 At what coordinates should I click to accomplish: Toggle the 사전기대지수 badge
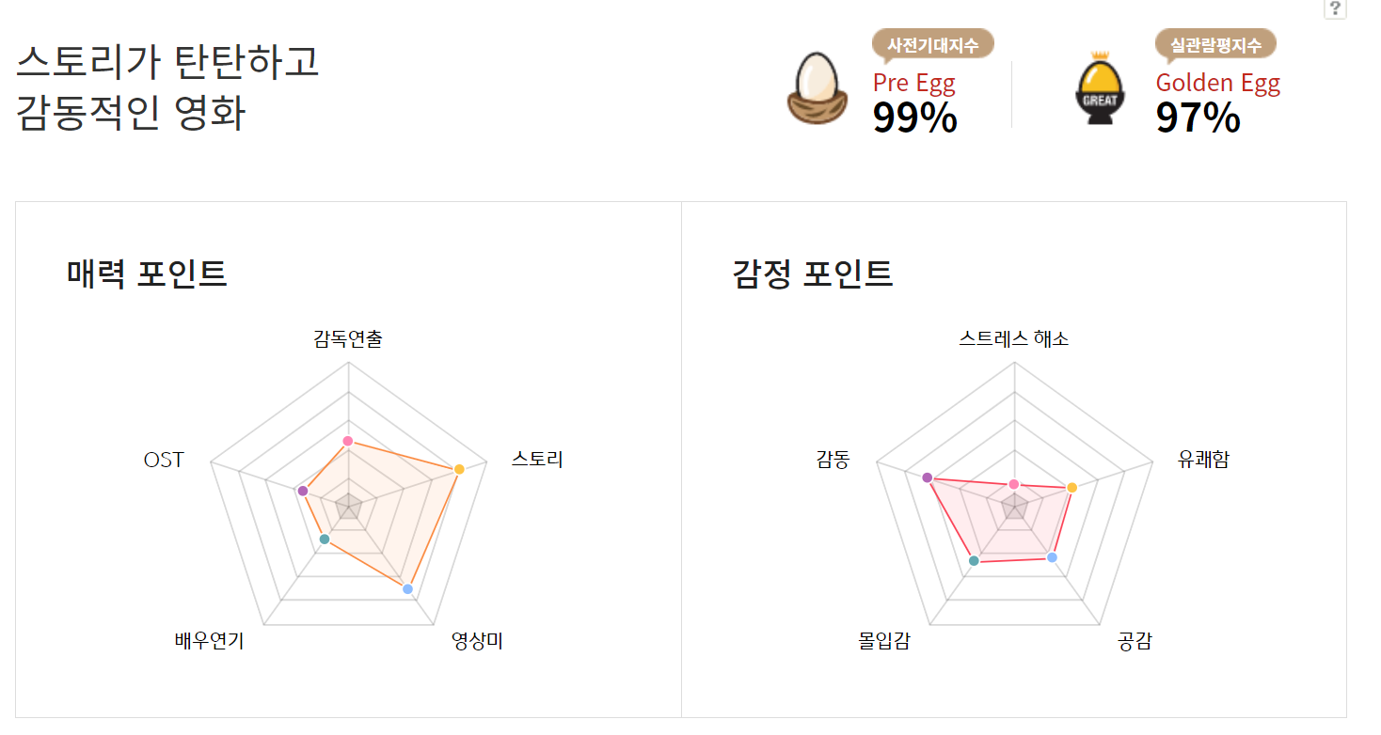929,43
